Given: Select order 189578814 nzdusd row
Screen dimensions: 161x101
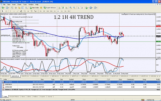Looking at the screenshot, I should pos(81,84).
